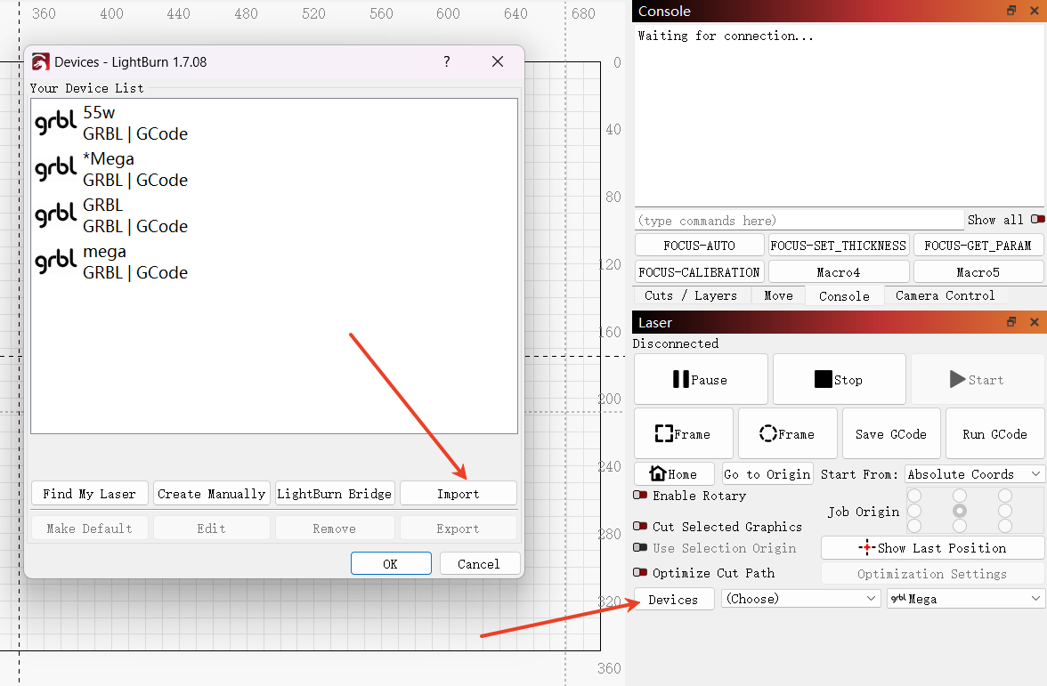The width and height of the screenshot is (1047, 686).
Task: Set Job Origin to the bottom-left radio button
Action: [914, 526]
